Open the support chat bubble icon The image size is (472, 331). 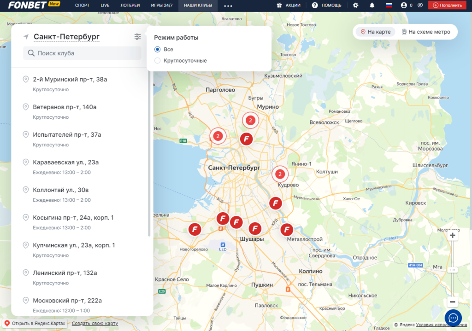pos(453,318)
